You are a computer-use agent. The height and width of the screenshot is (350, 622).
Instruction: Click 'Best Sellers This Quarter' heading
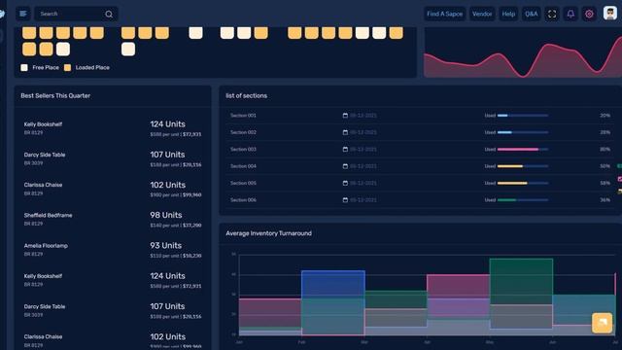click(55, 95)
